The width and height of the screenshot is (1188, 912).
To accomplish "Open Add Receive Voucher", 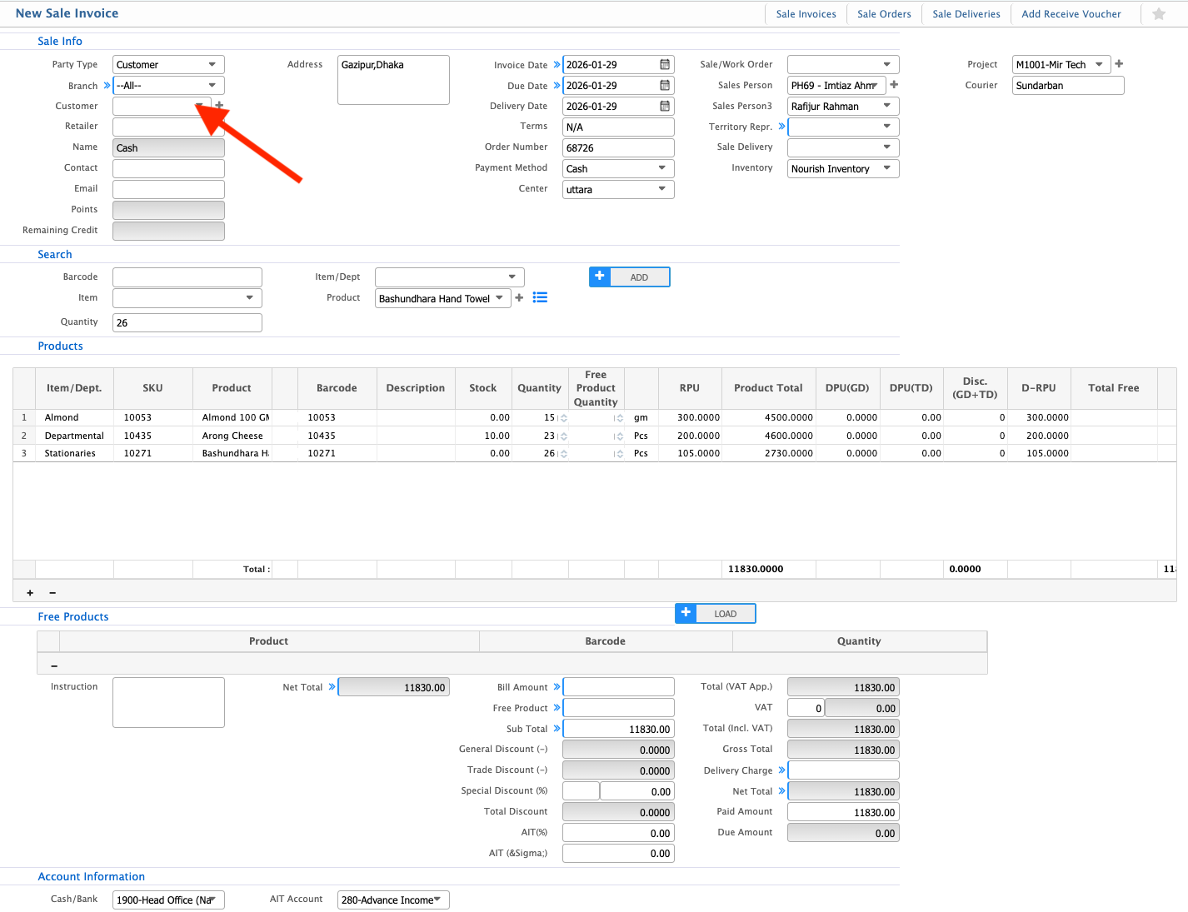I will pos(1071,14).
